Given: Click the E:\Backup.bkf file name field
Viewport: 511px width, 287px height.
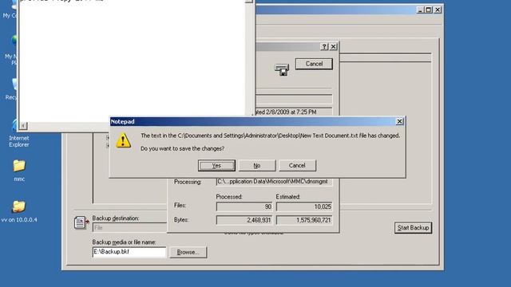Looking at the screenshot, I should coord(129,252).
